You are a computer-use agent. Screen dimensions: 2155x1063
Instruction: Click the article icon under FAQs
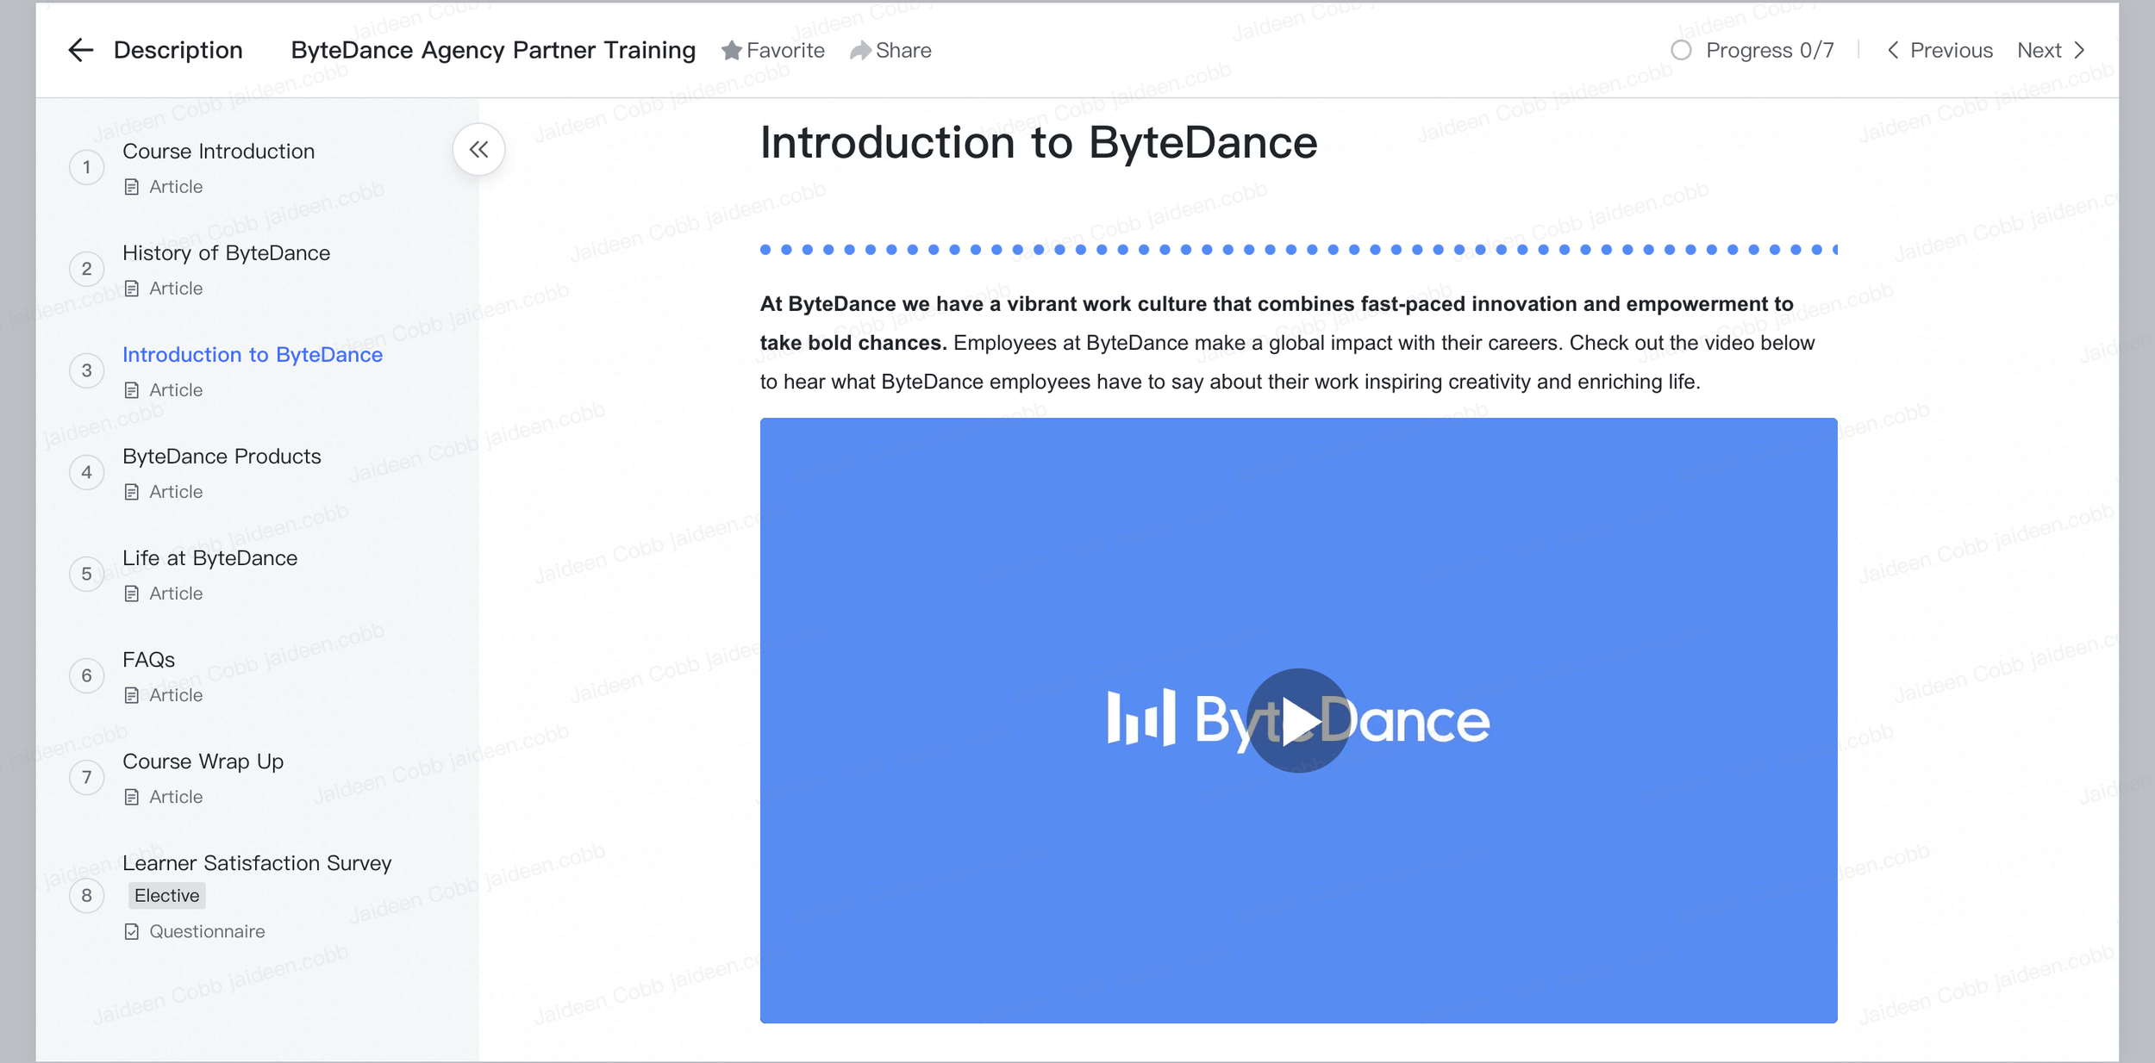click(x=131, y=695)
